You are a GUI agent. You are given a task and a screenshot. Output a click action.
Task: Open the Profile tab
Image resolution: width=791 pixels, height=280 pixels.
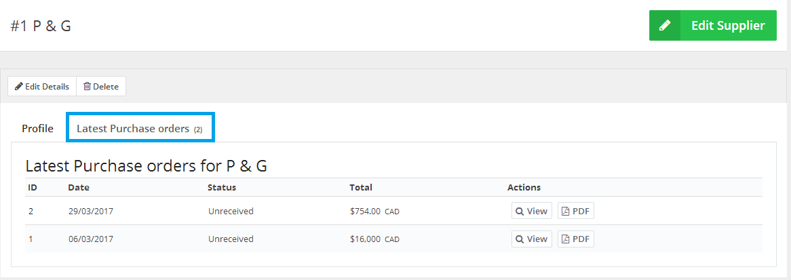pos(37,129)
